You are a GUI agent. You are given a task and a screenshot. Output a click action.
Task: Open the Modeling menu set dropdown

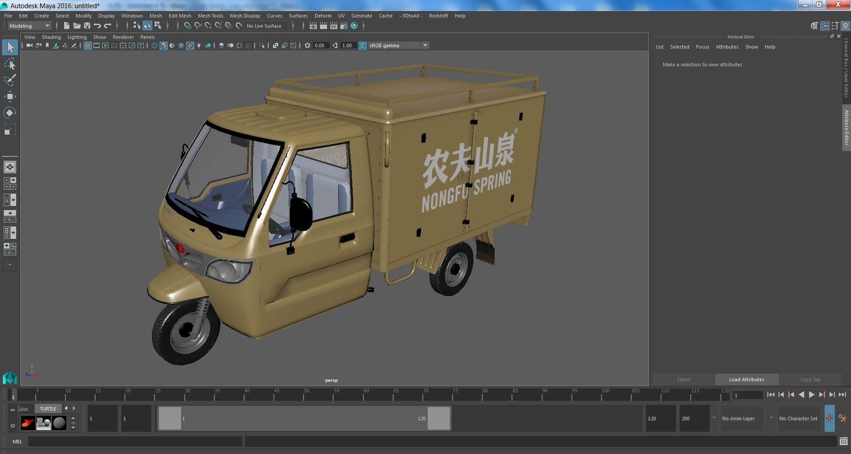pyautogui.click(x=29, y=26)
